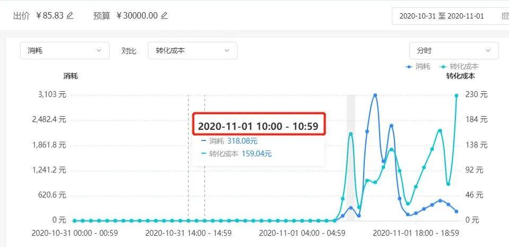This screenshot has height=247, width=509.
Task: Click the left axis tick 1,241.2 元
Action: pos(49,170)
